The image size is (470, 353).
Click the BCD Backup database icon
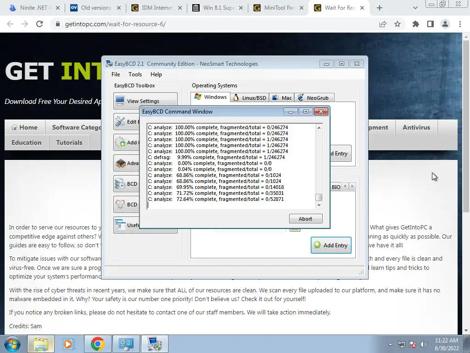tap(120, 184)
